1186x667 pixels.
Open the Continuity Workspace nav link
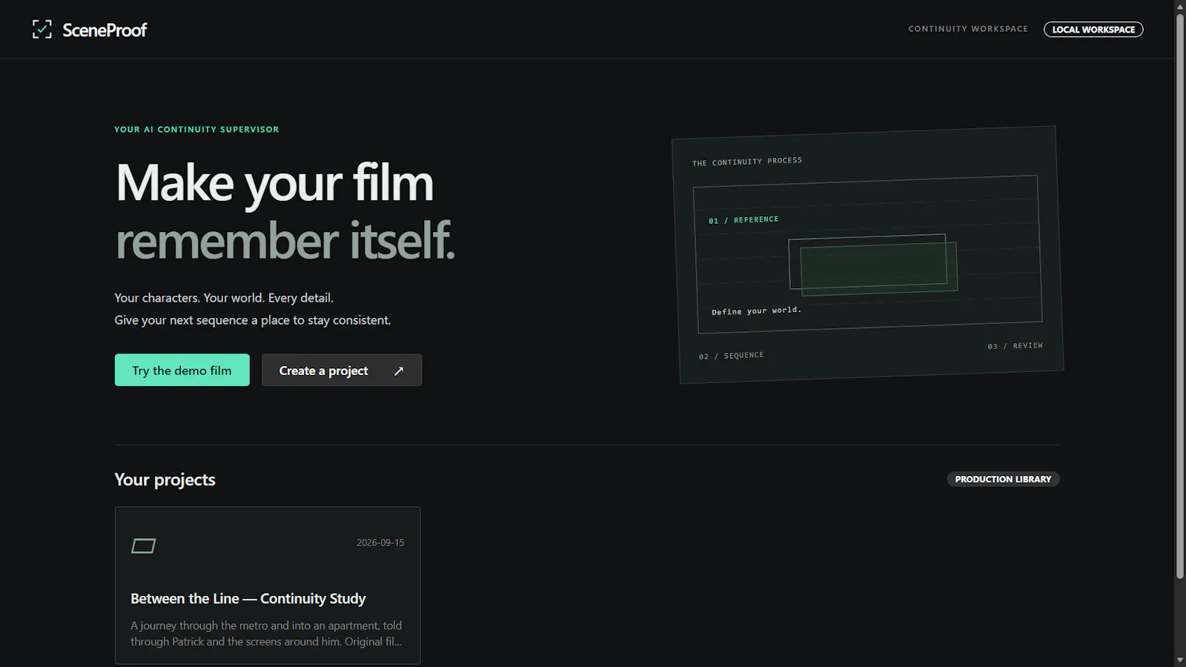[968, 29]
